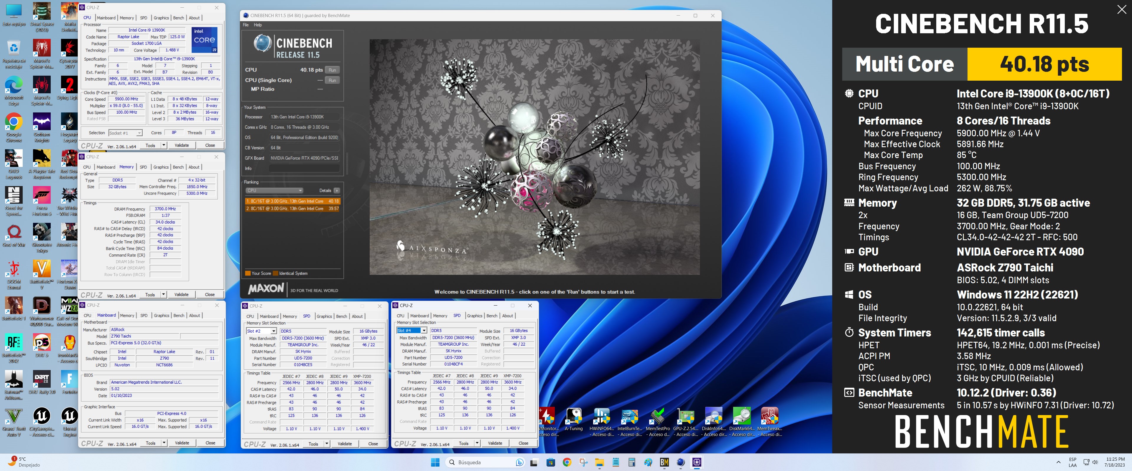
Task: Open Tools dropdown arrow in Slot #4 SPD window
Action: click(x=477, y=443)
